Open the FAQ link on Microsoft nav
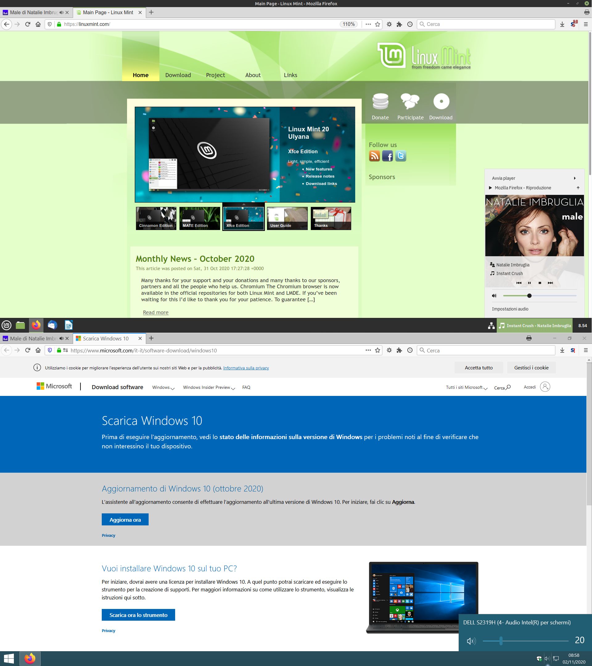 [x=246, y=387]
